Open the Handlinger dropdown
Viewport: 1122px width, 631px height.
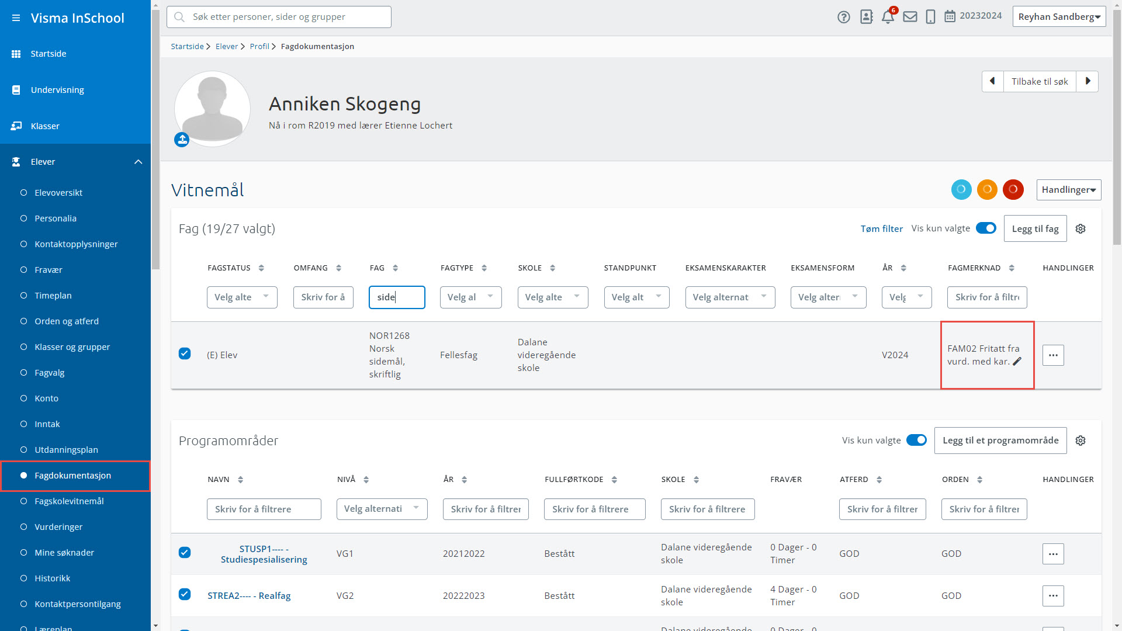click(x=1068, y=190)
